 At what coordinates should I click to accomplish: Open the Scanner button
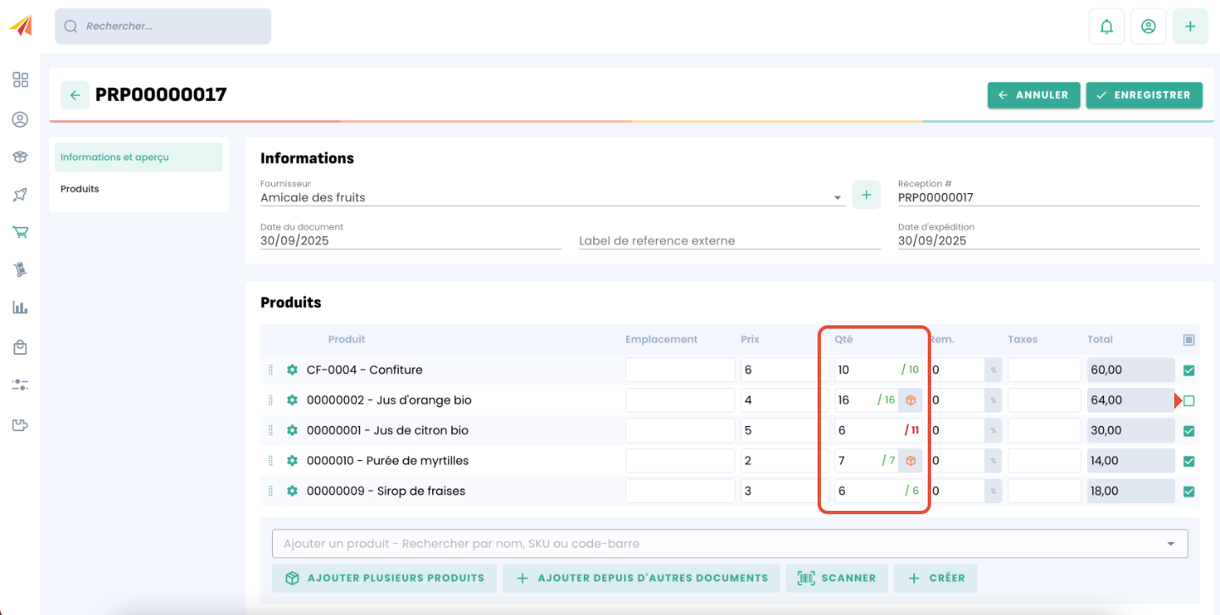(837, 578)
